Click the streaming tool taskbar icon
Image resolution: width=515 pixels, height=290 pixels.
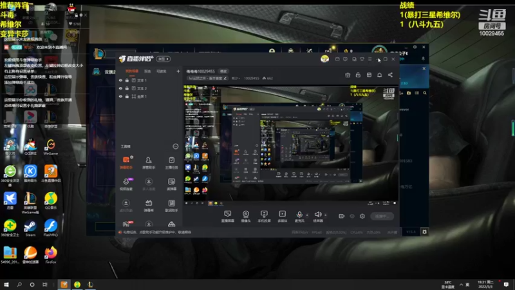point(64,284)
